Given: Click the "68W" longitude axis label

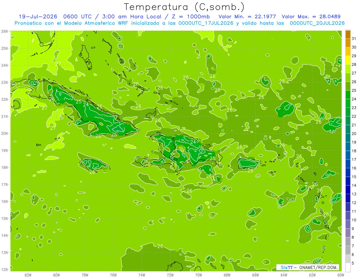Looking at the screenshot, I should (227, 275).
